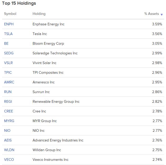Open the ENPH ticker link
The height and width of the screenshot is (165, 166).
(x=9, y=24)
